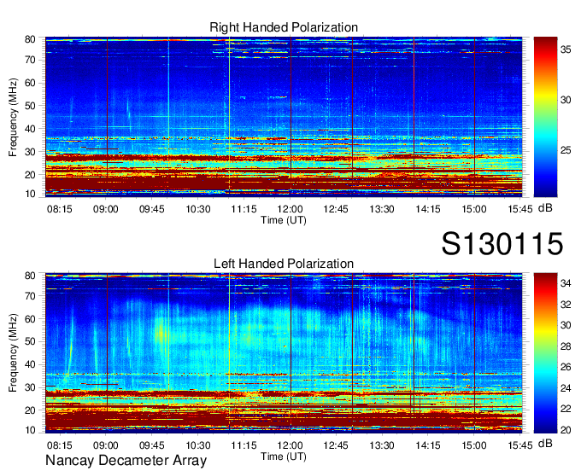This screenshot has width=581, height=471.
Task: Click "Frequency (MHz)" axis label of Right Handed plot
Action: (x=13, y=117)
